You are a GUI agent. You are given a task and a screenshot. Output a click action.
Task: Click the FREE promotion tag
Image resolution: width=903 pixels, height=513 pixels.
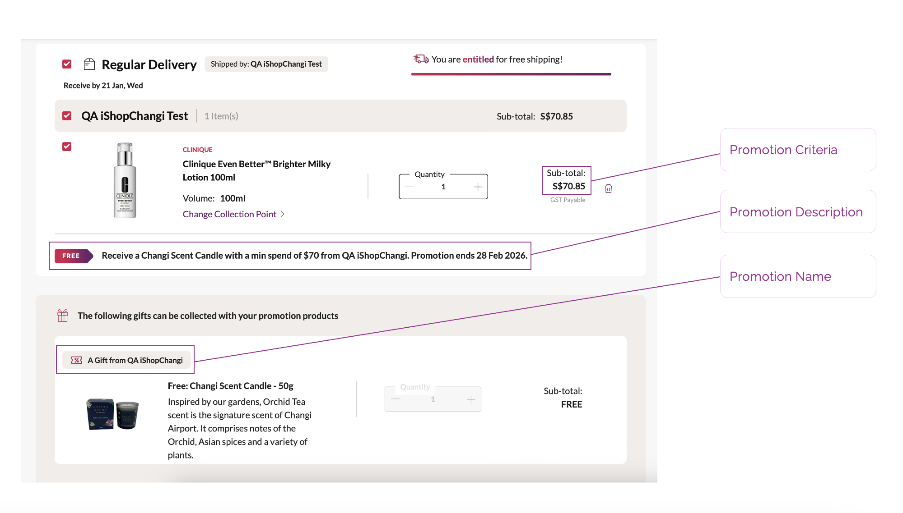click(73, 256)
